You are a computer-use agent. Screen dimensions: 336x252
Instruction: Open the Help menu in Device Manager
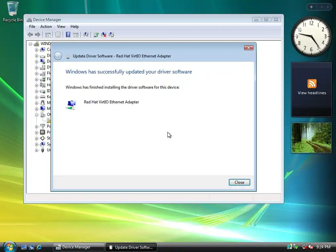pos(74,27)
